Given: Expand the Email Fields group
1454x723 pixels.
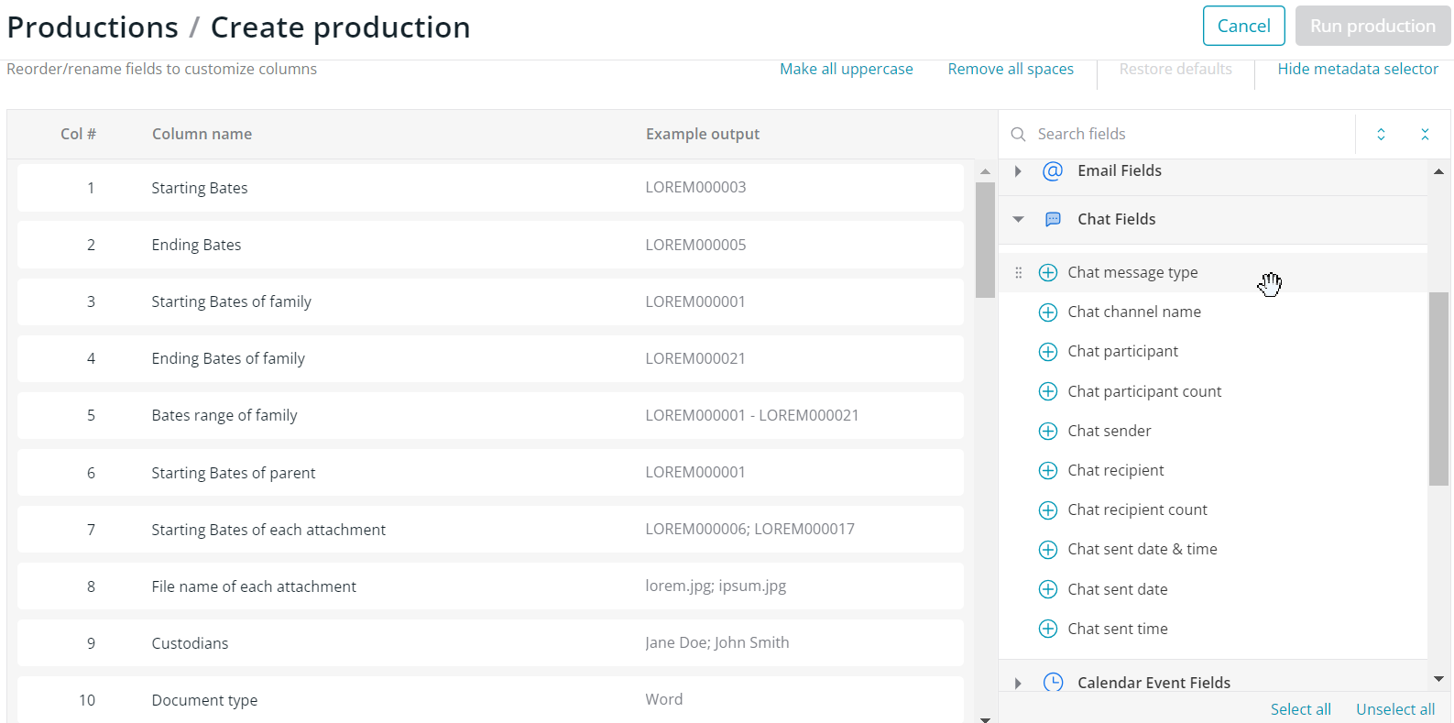Looking at the screenshot, I should (1018, 170).
